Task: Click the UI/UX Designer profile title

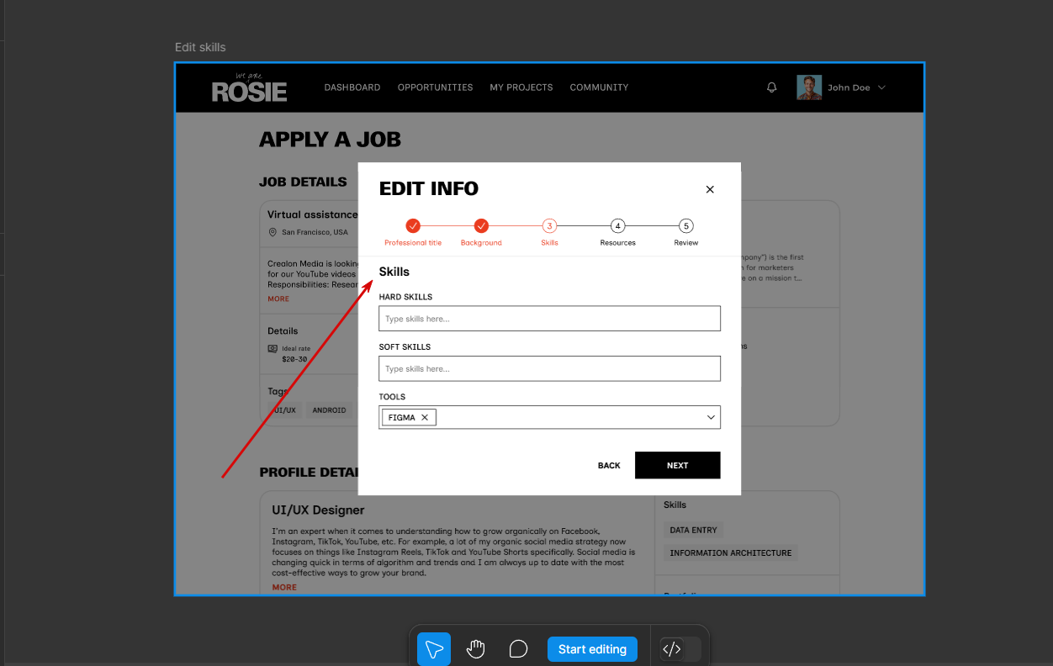Action: coord(318,510)
